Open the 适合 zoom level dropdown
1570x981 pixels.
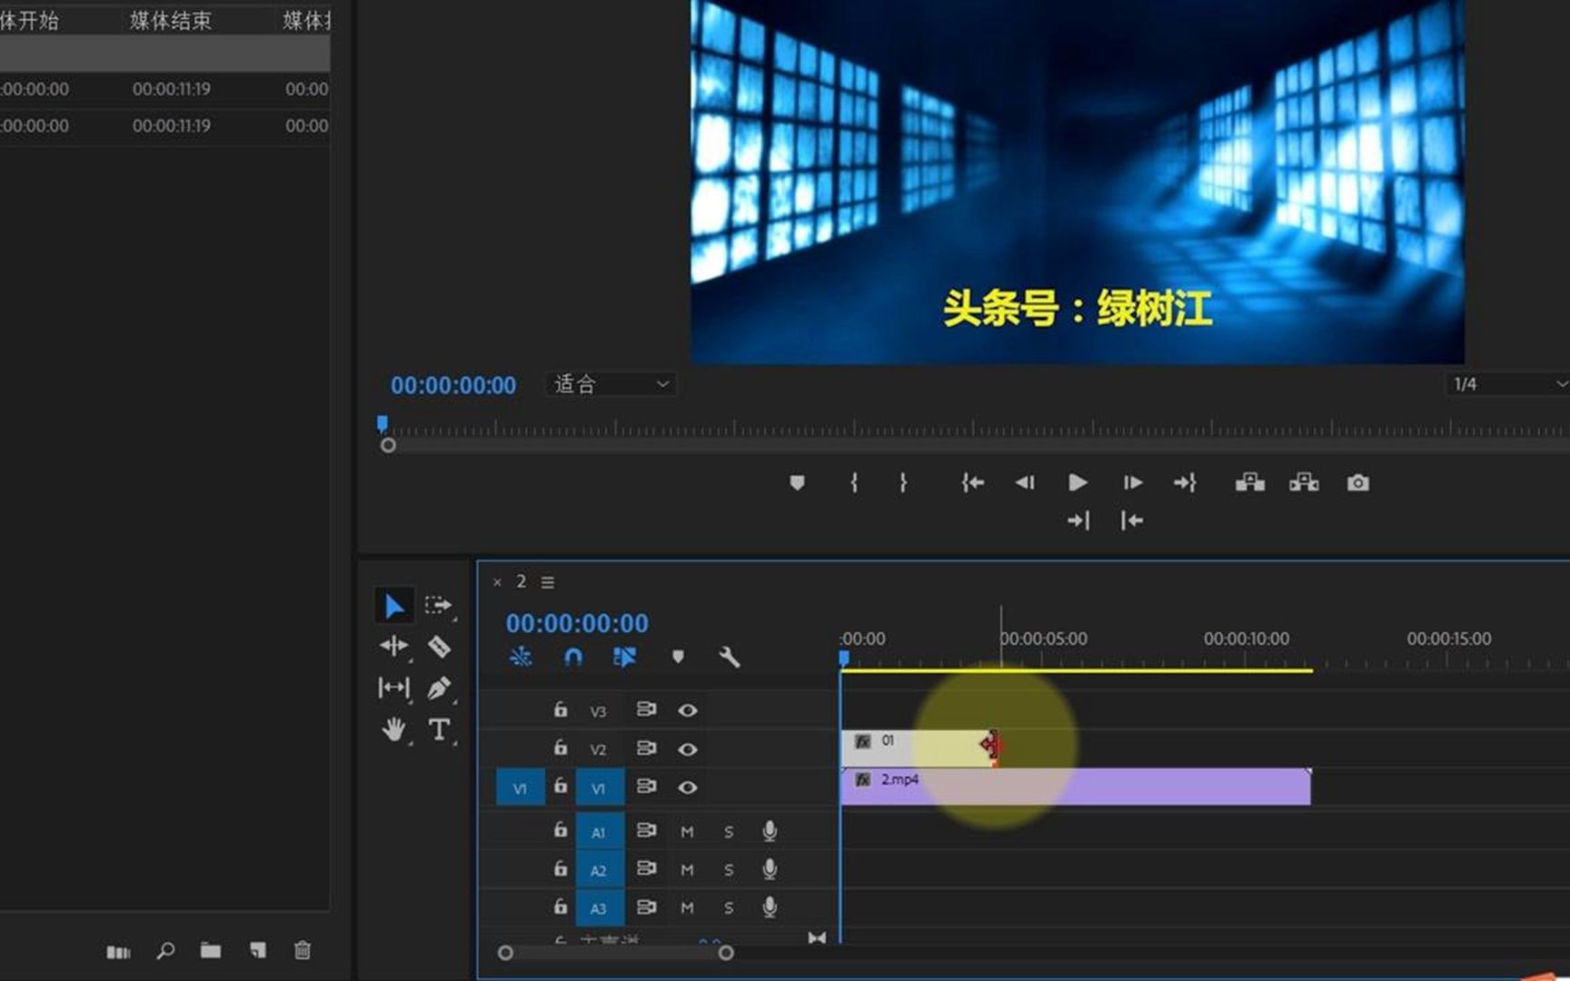(x=609, y=384)
